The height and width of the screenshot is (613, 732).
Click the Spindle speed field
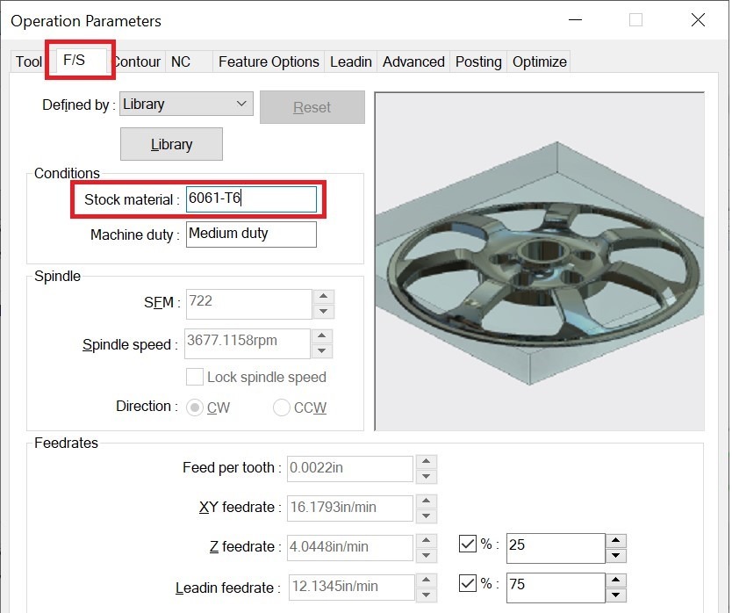point(247,343)
